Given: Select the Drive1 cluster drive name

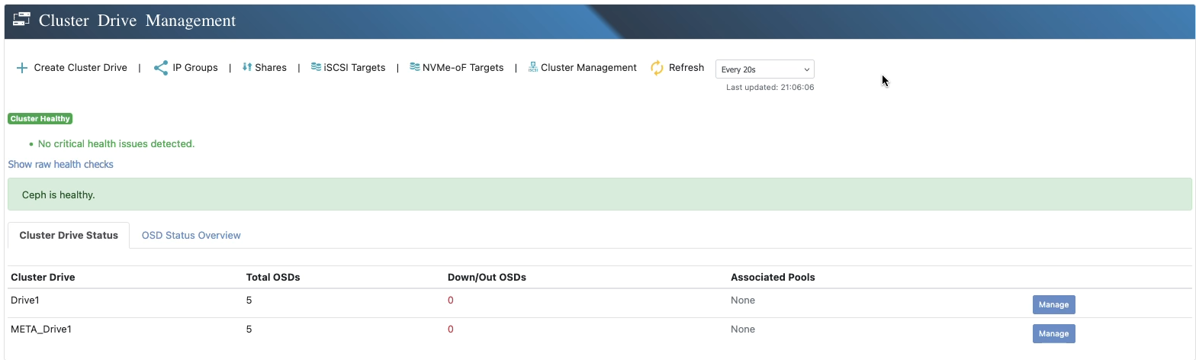Looking at the screenshot, I should coord(24,300).
